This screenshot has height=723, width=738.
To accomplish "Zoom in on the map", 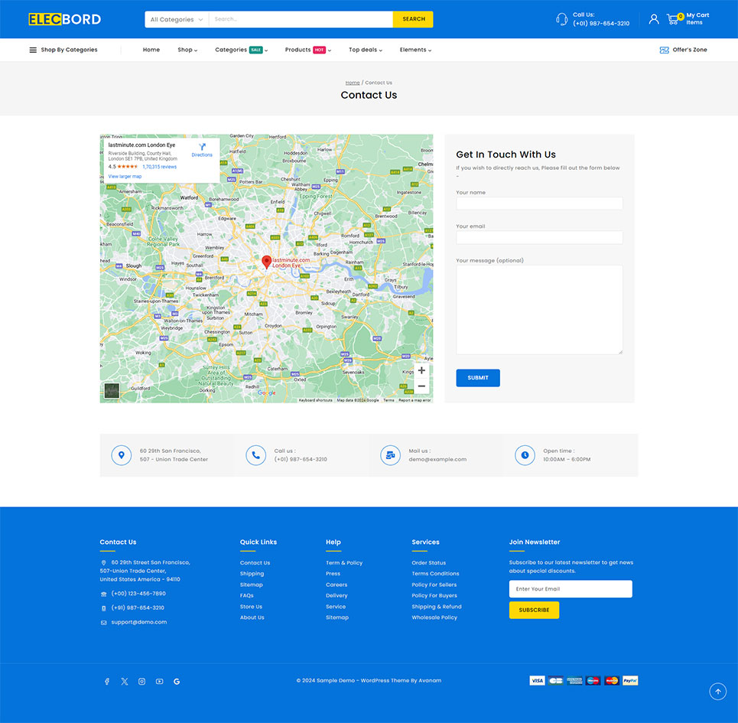I will (x=421, y=370).
